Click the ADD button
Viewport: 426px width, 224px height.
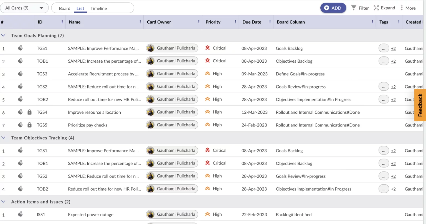(x=333, y=8)
